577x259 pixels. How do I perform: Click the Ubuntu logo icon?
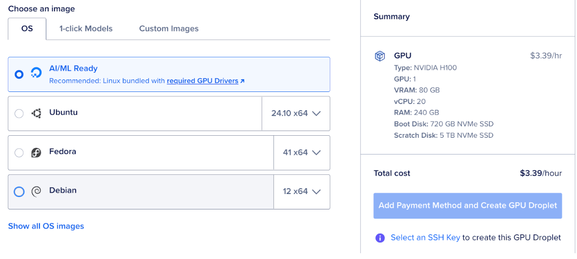pyautogui.click(x=36, y=114)
